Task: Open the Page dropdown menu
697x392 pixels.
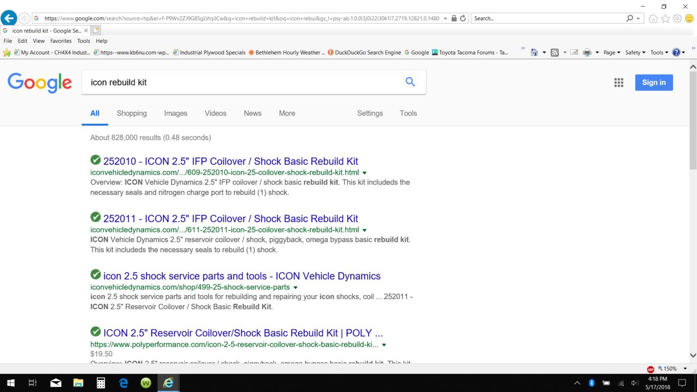Action: [612, 52]
